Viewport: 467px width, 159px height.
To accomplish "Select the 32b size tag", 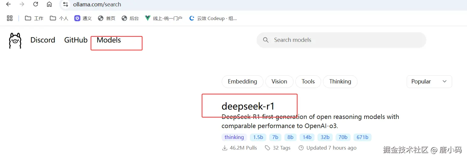I will pos(325,137).
